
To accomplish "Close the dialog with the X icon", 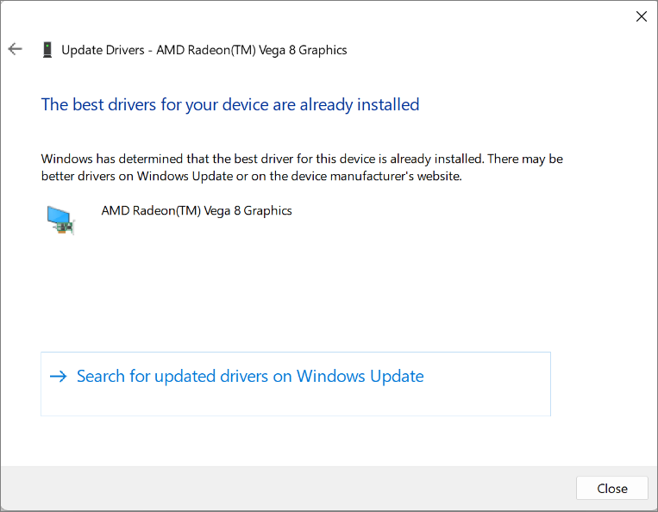I will pyautogui.click(x=642, y=16).
